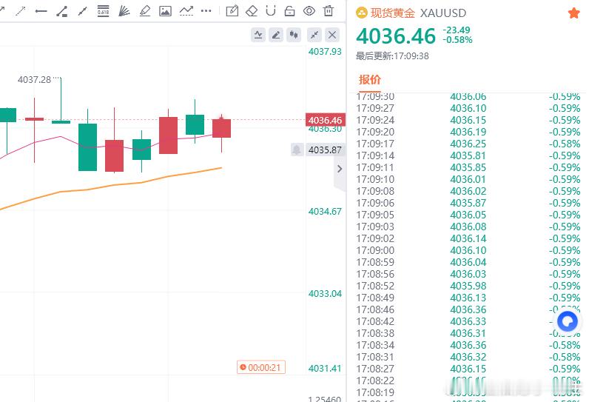
Task: Open the indicators button on chart
Action: [258, 36]
